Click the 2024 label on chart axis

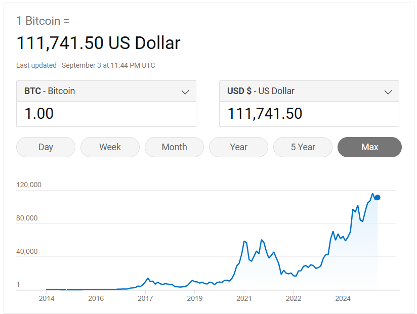coord(343,298)
